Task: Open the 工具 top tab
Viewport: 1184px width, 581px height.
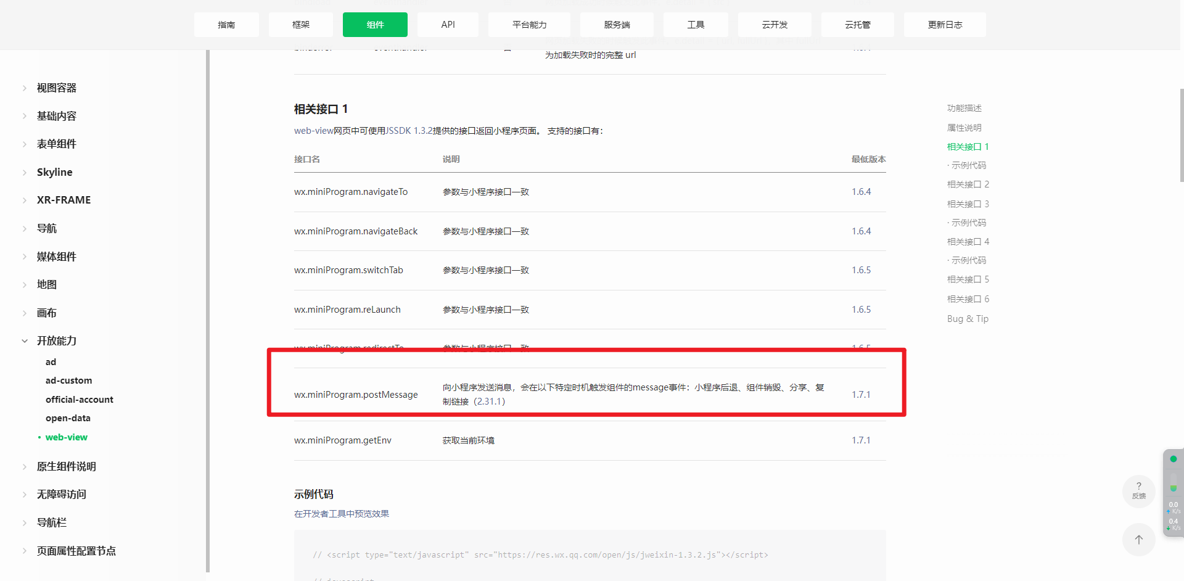Action: (696, 25)
